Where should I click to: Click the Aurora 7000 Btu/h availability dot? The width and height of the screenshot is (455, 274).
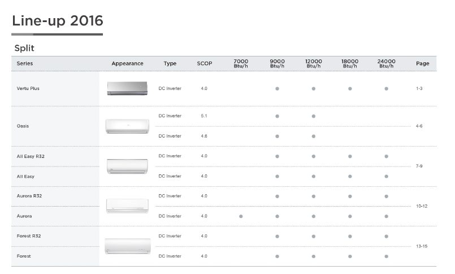coord(241,216)
